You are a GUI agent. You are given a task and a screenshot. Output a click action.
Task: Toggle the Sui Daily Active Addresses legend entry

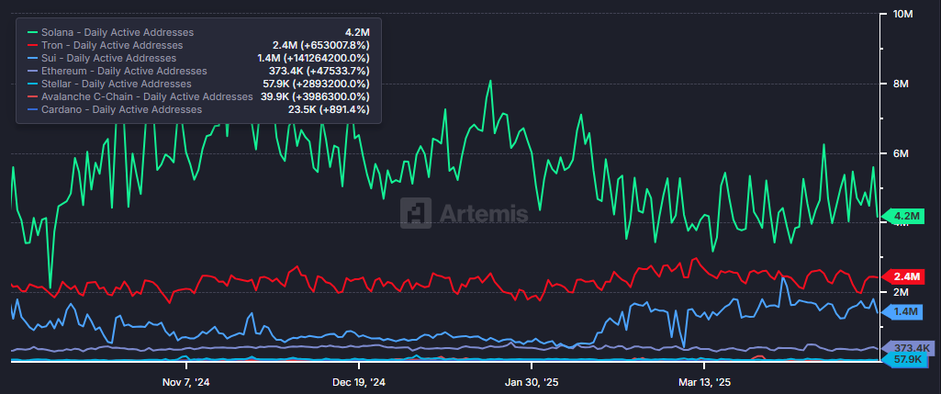click(108, 58)
